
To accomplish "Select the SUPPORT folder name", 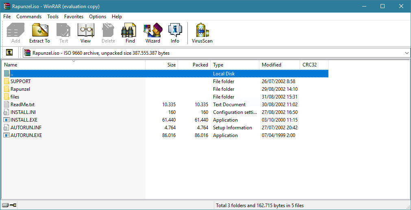I will pos(21,81).
